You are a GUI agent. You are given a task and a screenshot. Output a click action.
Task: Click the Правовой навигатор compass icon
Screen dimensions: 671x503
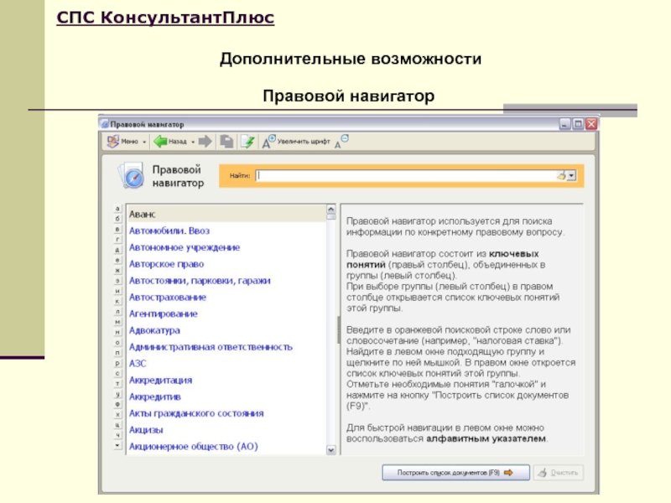[131, 175]
